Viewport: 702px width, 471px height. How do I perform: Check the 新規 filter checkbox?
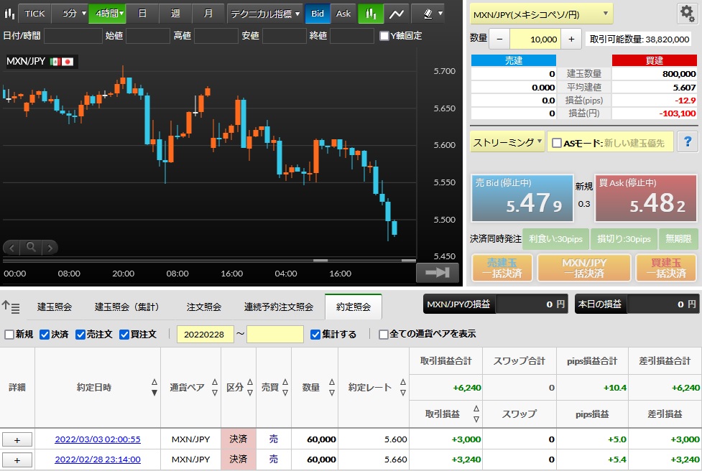[9, 334]
